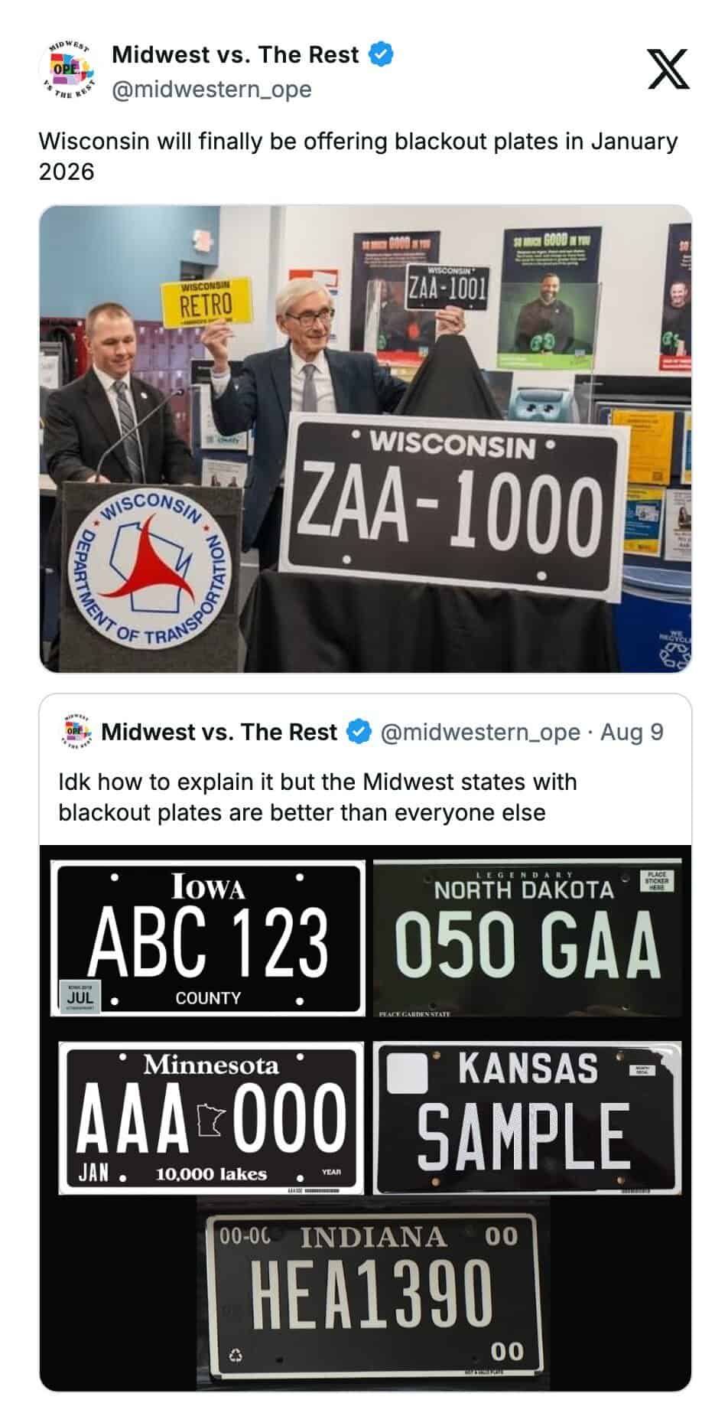The image size is (728, 1426).
Task: Click the quoted tweet text about Midwest states
Action: [317, 797]
